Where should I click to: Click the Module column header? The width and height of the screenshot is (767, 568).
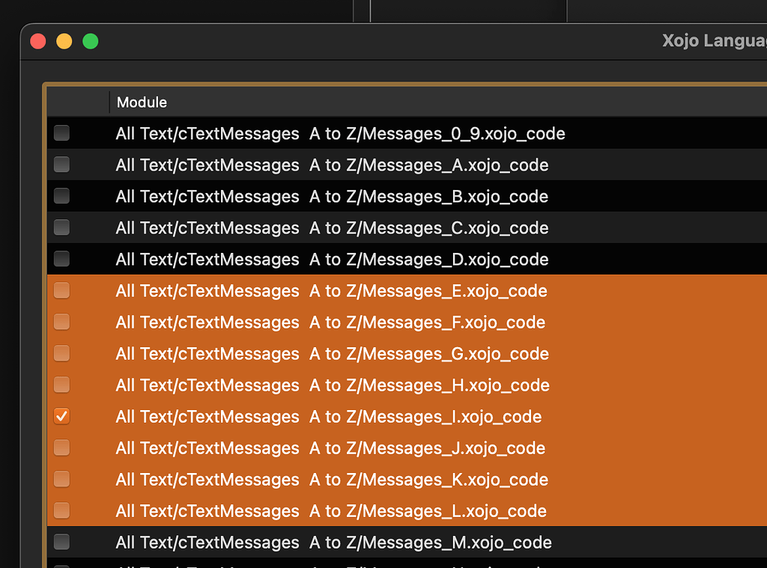pos(142,102)
